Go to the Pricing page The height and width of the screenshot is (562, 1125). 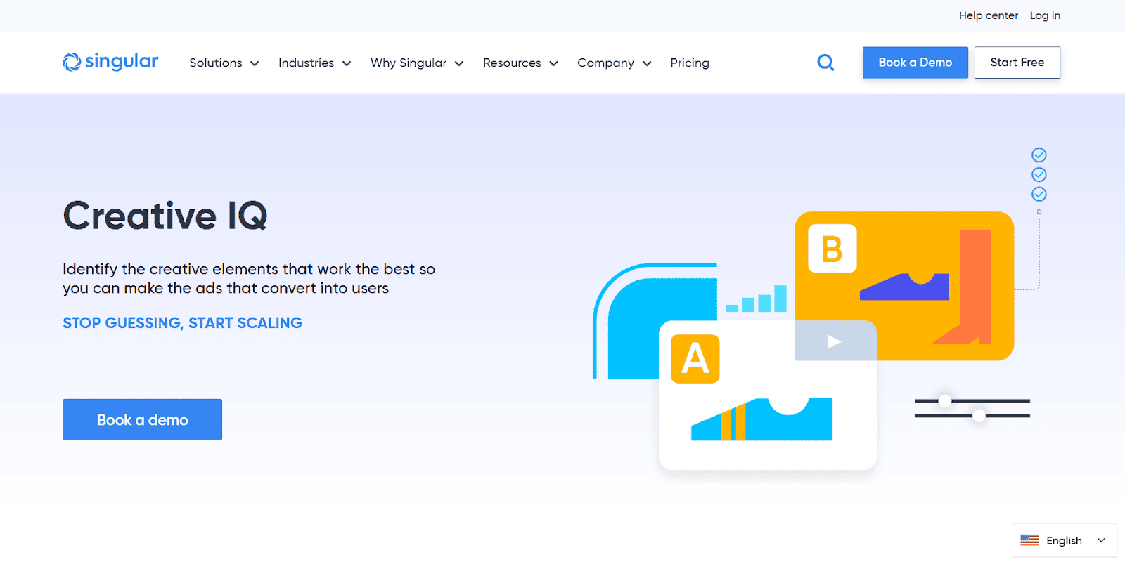coord(689,63)
